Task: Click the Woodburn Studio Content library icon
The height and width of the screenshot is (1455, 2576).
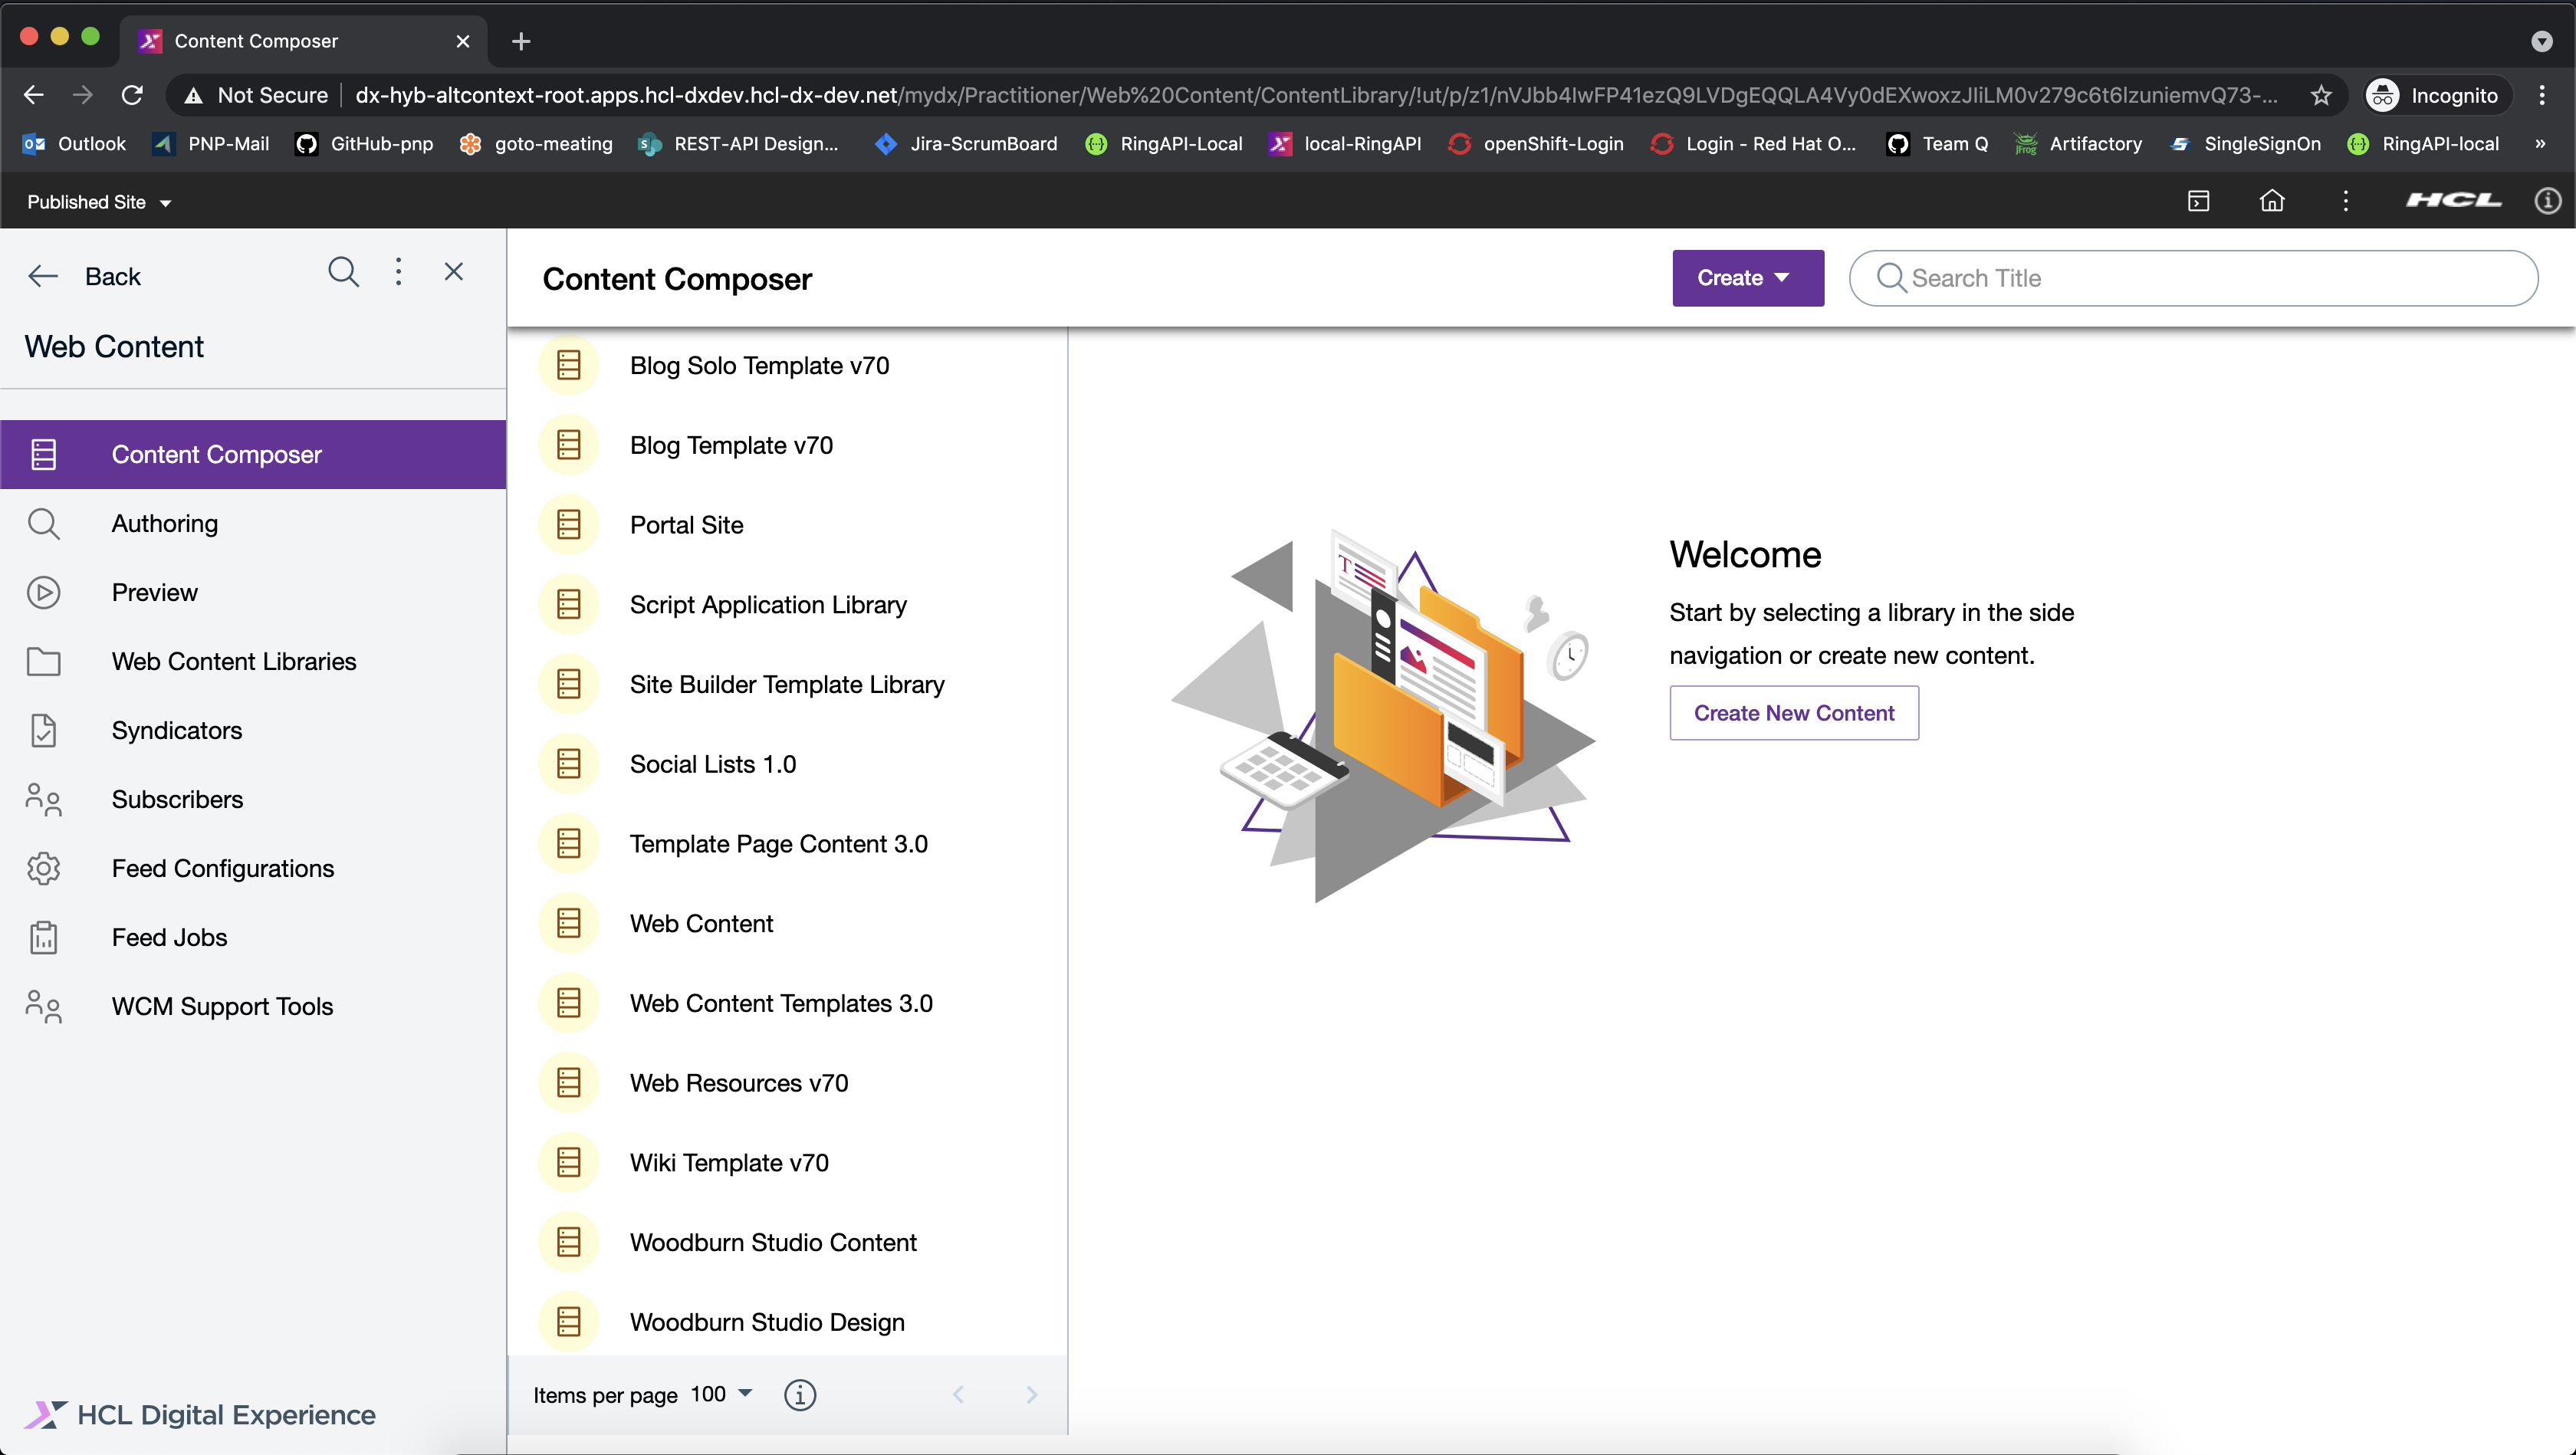Action: coord(568,1242)
